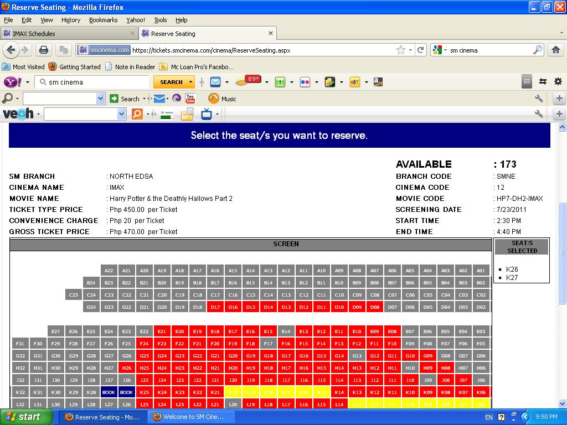Click the print icon in navigation bar
This screenshot has width=567, height=425.
[44, 50]
